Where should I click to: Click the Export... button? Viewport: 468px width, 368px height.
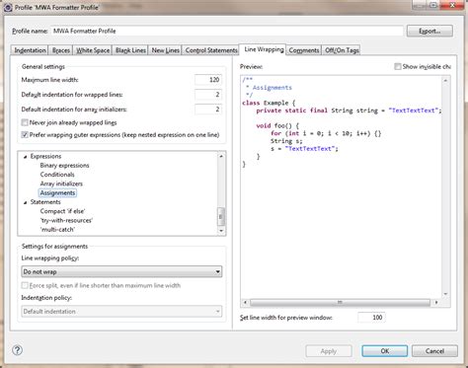coord(429,31)
